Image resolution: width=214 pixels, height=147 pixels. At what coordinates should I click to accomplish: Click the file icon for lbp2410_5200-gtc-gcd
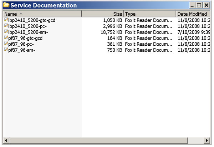(x=6, y=20)
